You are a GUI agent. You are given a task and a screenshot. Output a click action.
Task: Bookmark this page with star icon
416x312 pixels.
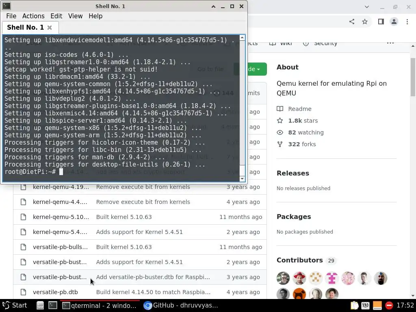[x=365, y=22]
